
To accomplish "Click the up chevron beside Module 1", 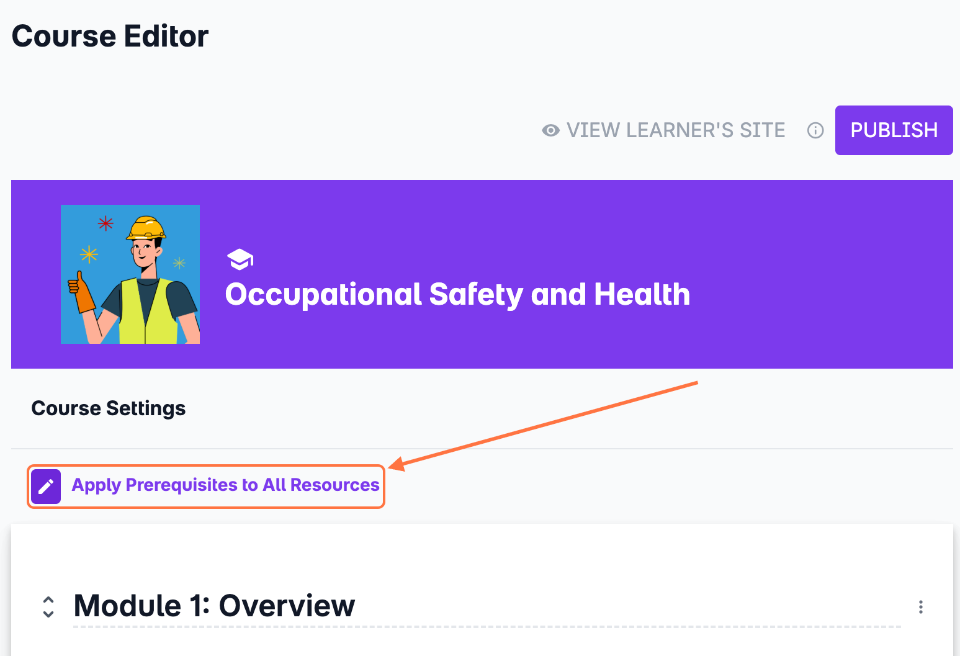I will [48, 600].
